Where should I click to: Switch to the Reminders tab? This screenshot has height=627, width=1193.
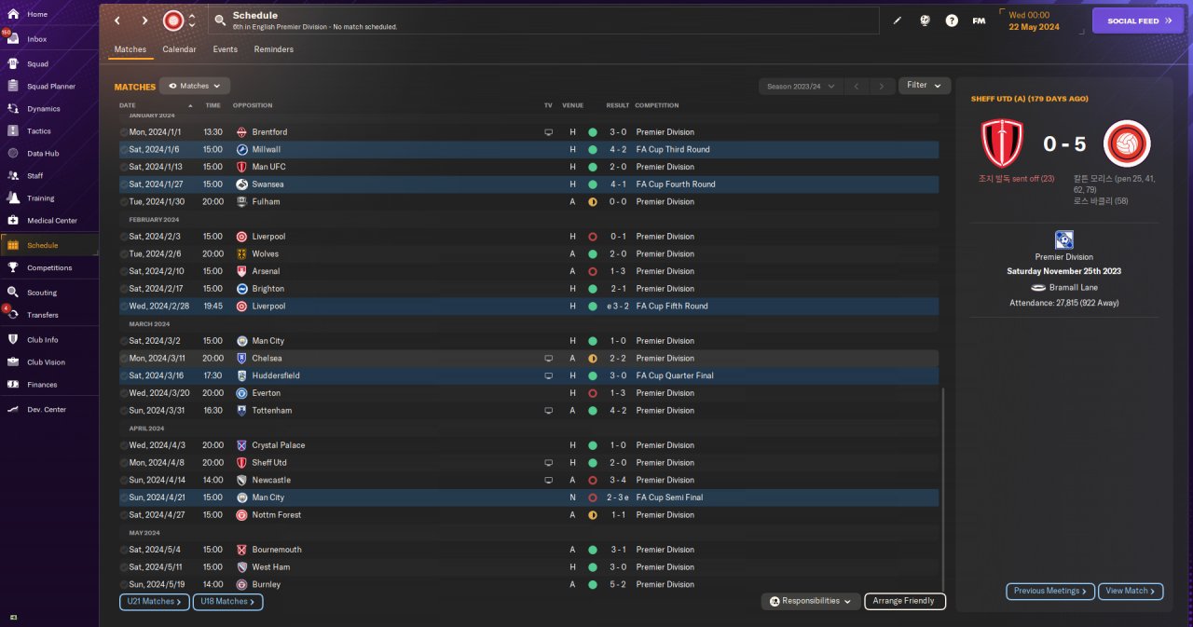(274, 49)
